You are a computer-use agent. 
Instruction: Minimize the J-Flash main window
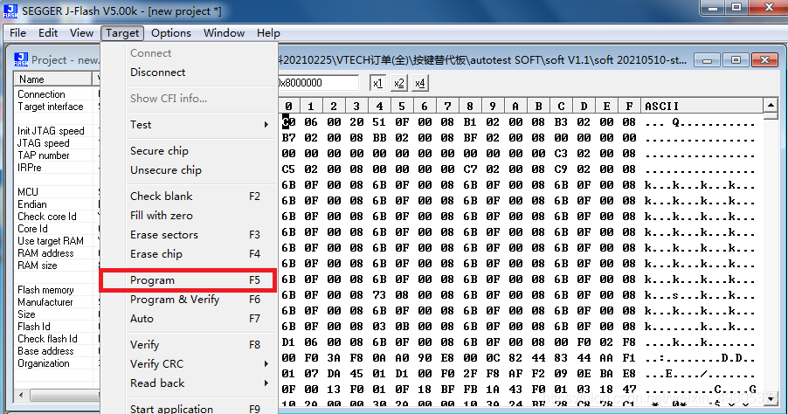coord(712,7)
